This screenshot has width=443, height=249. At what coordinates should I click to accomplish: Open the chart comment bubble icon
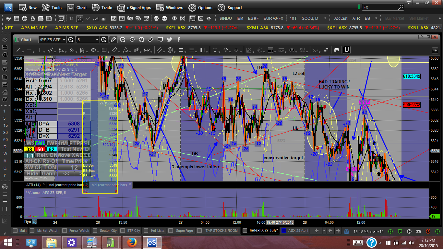tap(160, 40)
